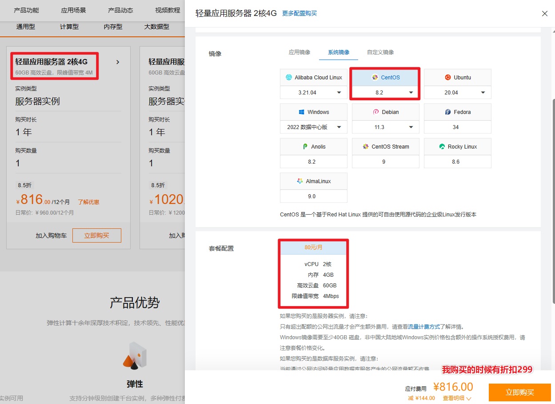Select the 系统镜像 tab
This screenshot has width=555, height=404.
tap(339, 52)
